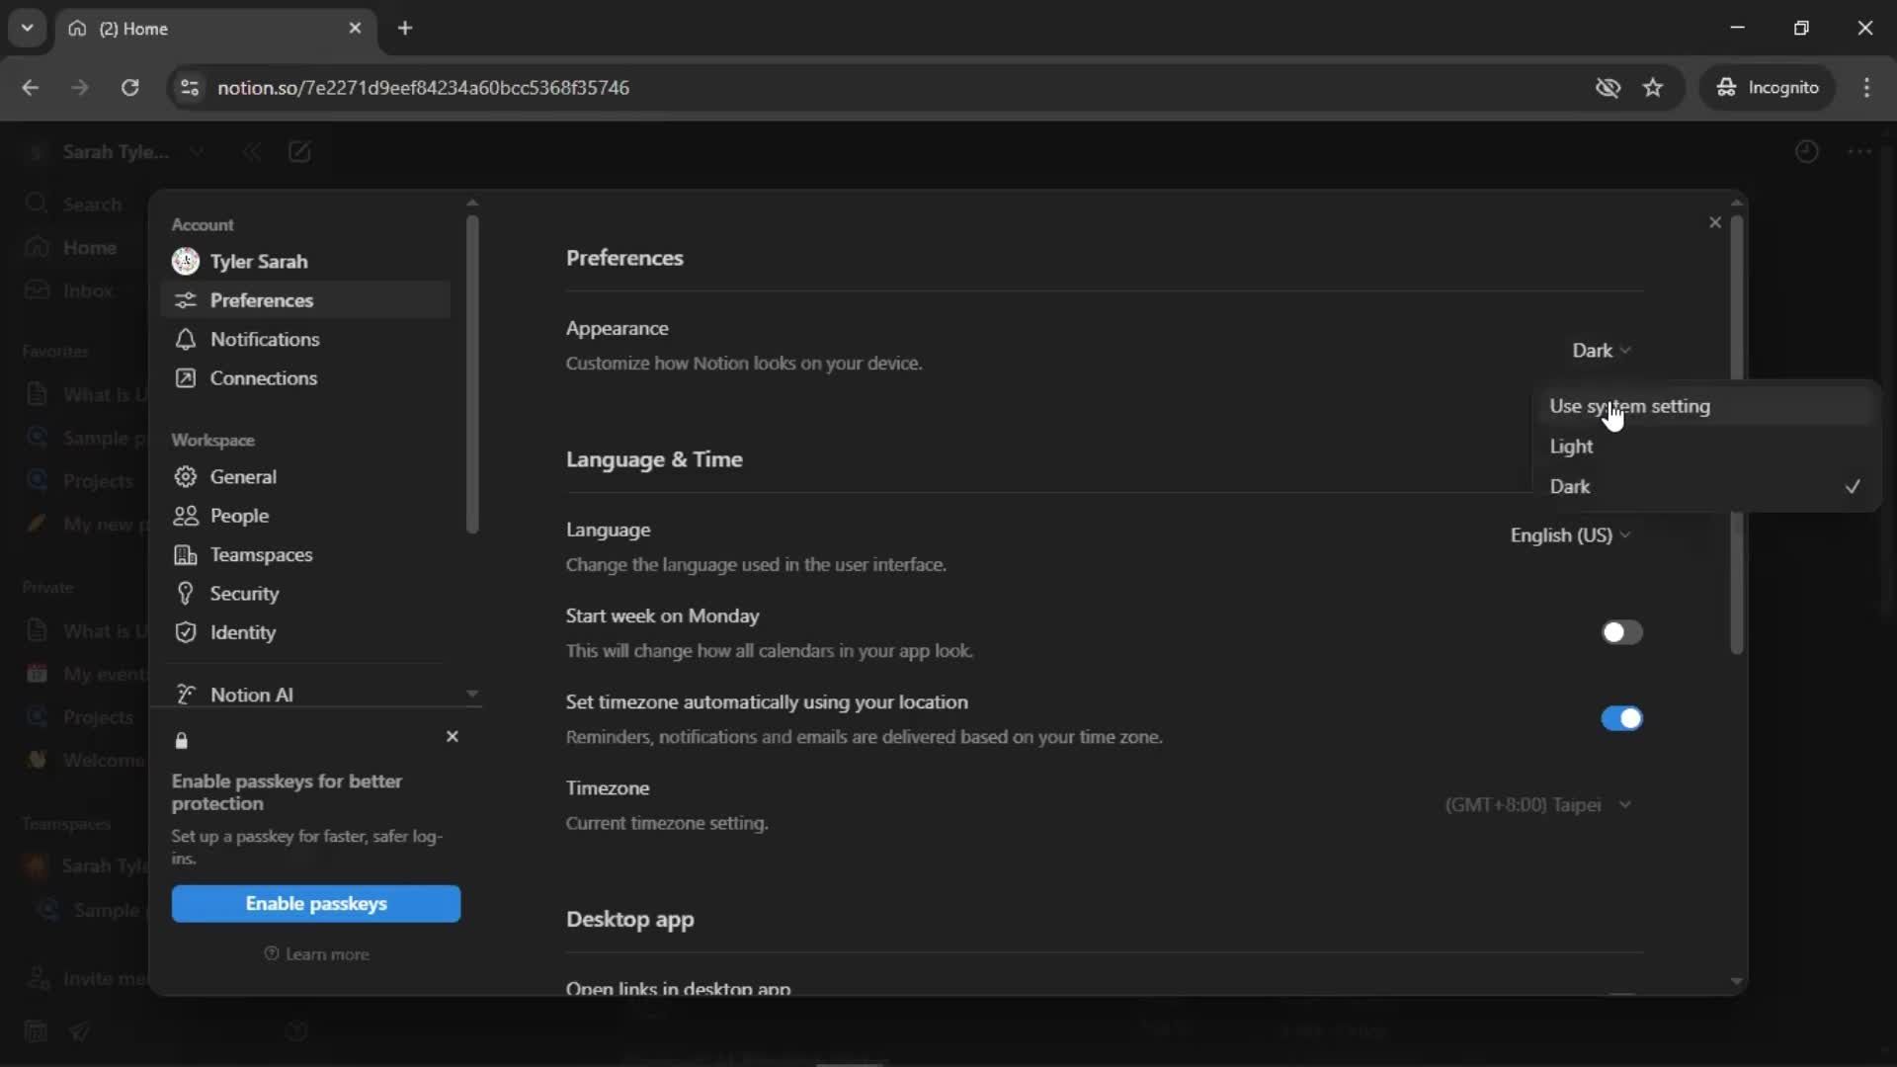
Task: Open page options three-dot icon
Action: [1859, 152]
